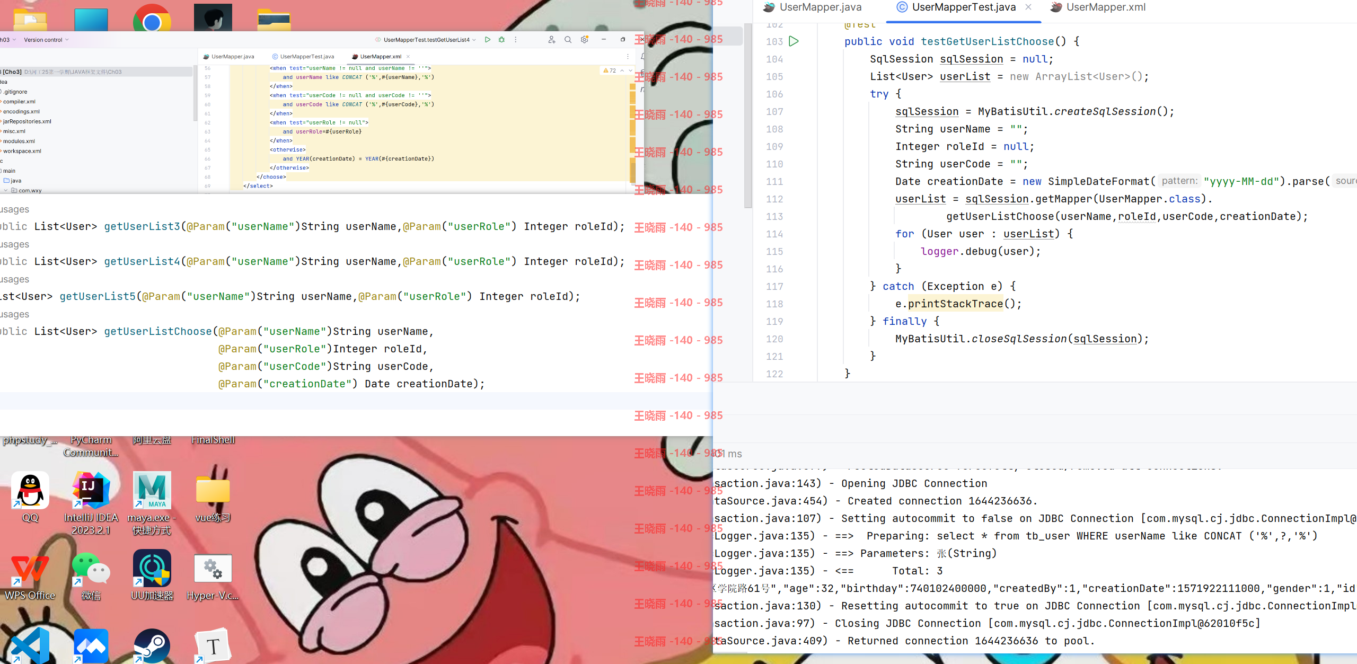
Task: Switch to UserMapper.java tab in right editor
Action: click(812, 7)
